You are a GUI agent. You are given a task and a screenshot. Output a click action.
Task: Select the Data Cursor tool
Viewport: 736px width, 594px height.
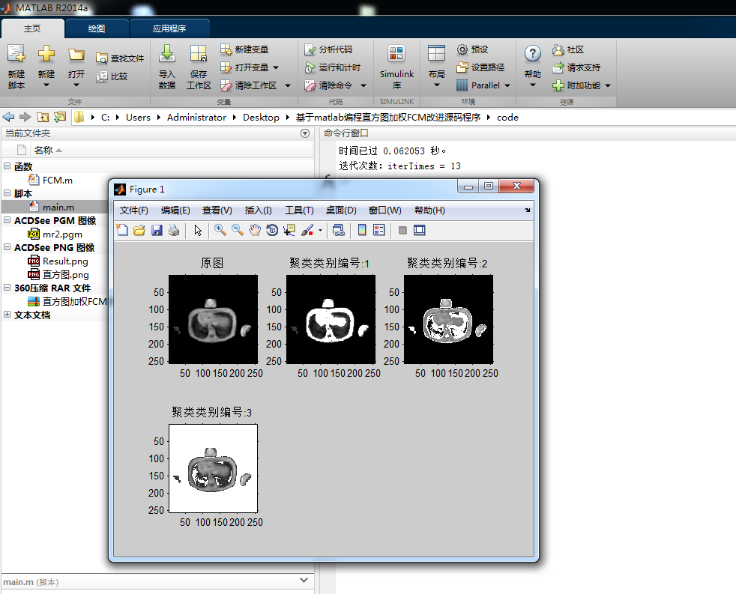click(289, 230)
